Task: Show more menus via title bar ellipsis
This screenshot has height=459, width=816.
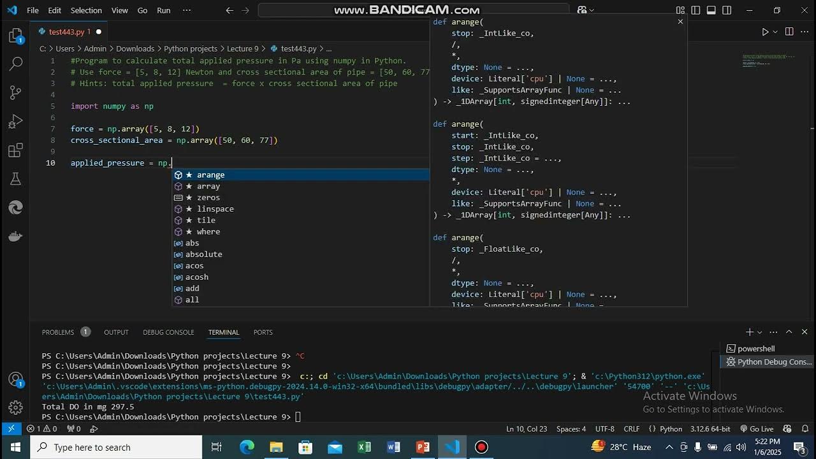Action: tap(187, 10)
